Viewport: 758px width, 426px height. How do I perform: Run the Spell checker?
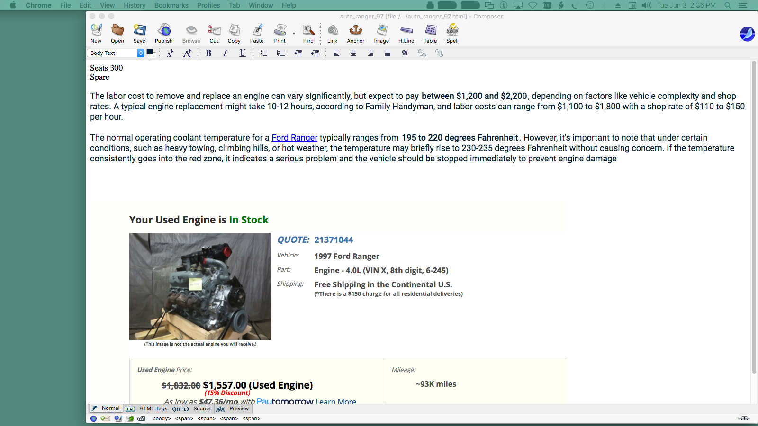[x=452, y=34]
